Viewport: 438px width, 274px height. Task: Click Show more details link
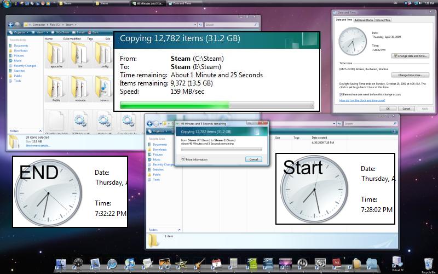coord(38,146)
